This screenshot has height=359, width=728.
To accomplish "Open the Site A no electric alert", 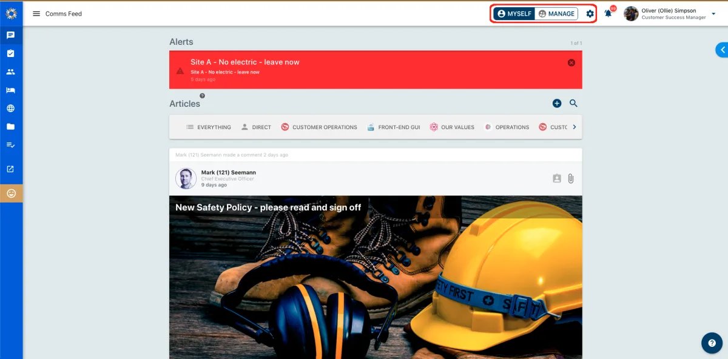I will pyautogui.click(x=376, y=70).
